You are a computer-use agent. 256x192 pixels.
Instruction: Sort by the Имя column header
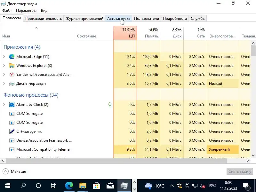tap(37, 33)
